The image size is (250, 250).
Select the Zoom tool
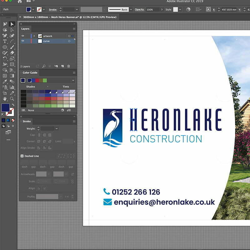point(12,99)
